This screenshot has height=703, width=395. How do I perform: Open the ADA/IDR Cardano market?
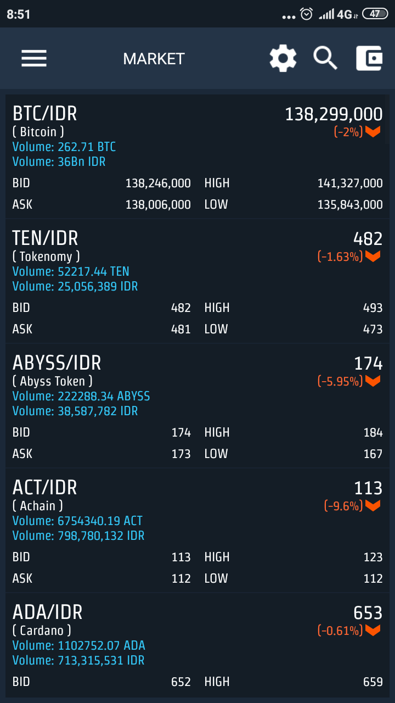coord(48,612)
